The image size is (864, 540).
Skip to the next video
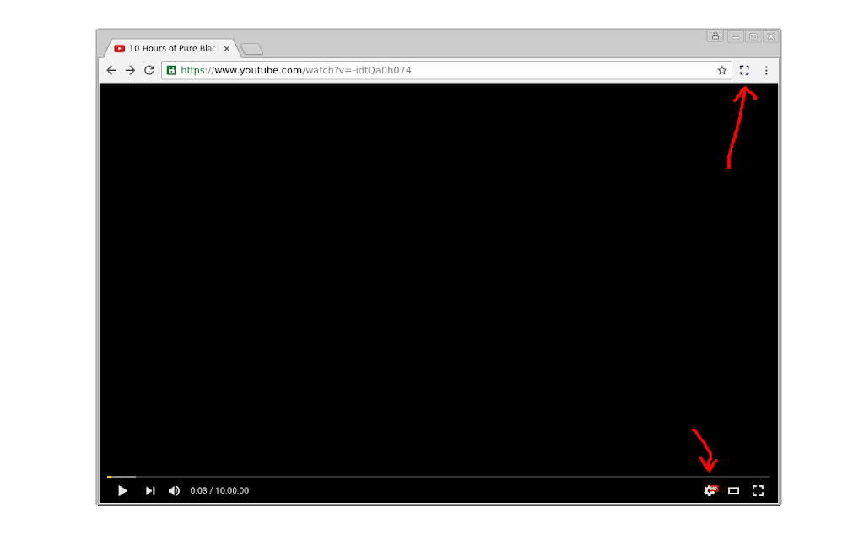click(x=150, y=490)
